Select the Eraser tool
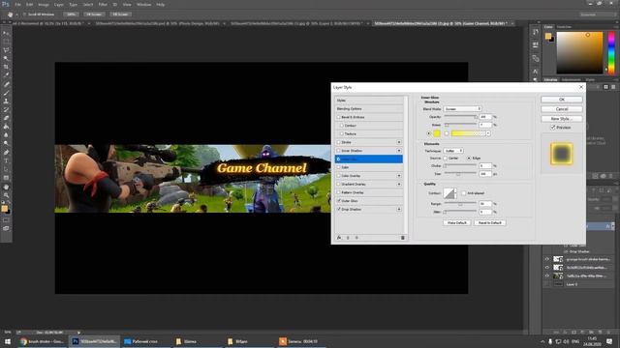Viewport: 620px width, 348px height. [x=6, y=118]
